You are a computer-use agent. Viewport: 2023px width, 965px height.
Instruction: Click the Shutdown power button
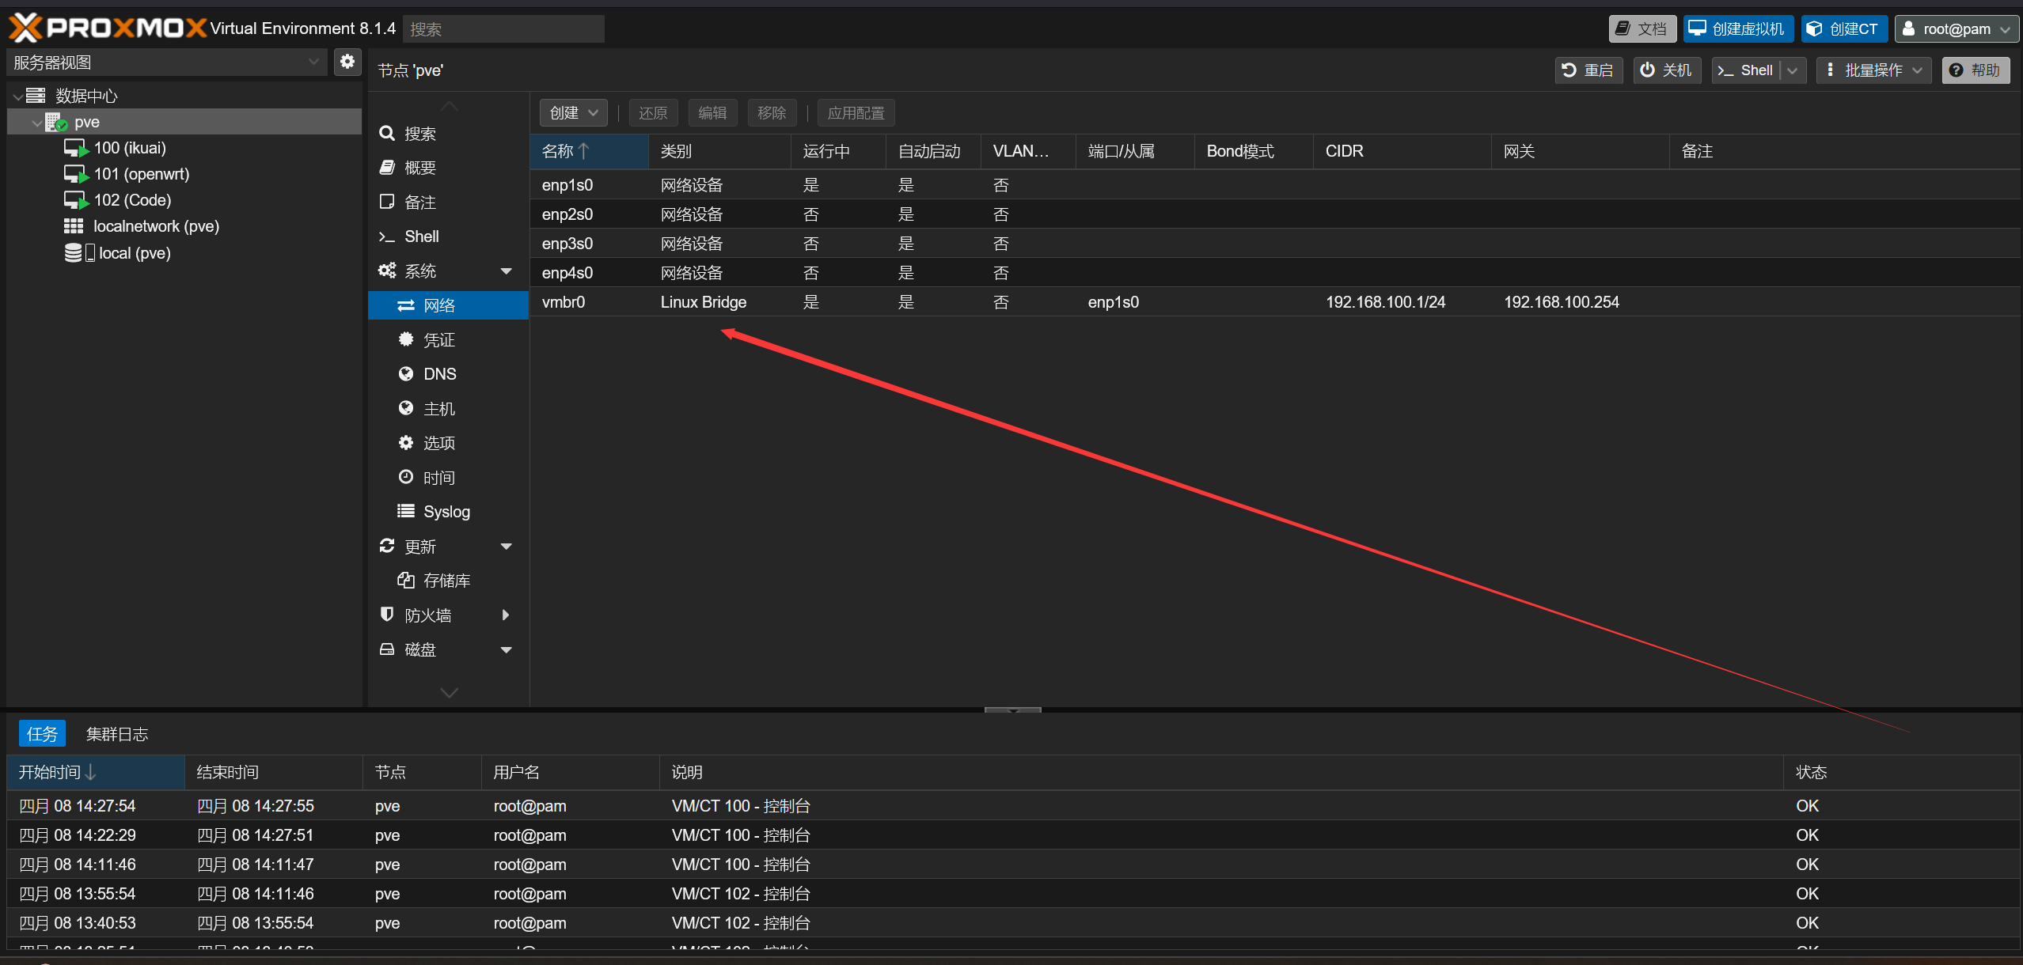[x=1666, y=70]
